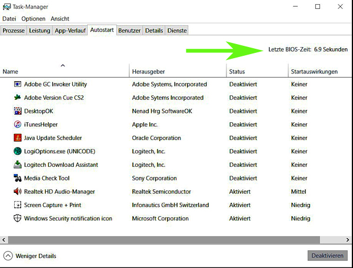The height and width of the screenshot is (268, 353).
Task: Select the Java Update Scheduler entry
Action: (x=53, y=138)
